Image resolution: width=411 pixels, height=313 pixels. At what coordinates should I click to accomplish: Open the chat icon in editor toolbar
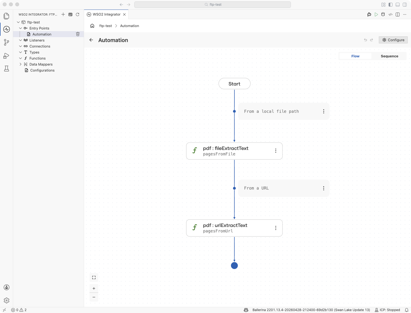(369, 14)
